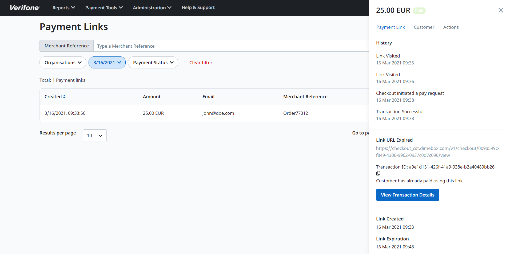Sort the table by the Created column

[x=65, y=97]
